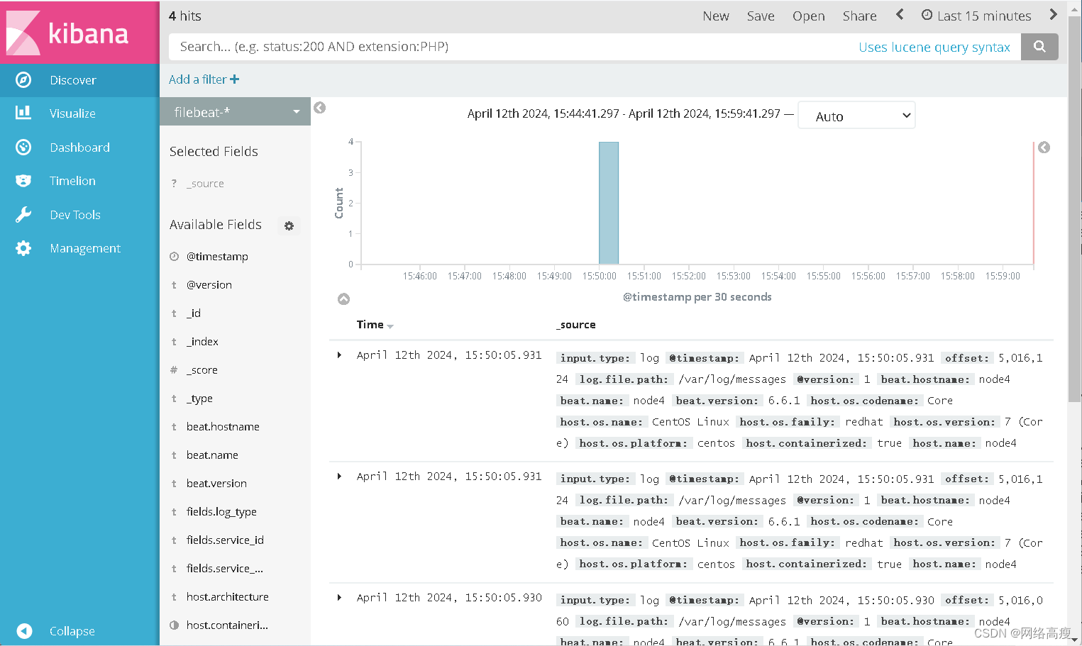This screenshot has height=646, width=1082.
Task: Click the 4 hits count text
Action: (185, 16)
